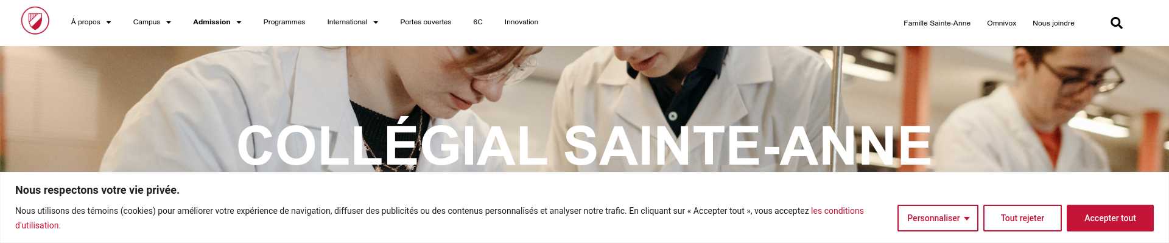
Task: Go to the Omnivox portal link
Action: click(x=1002, y=23)
